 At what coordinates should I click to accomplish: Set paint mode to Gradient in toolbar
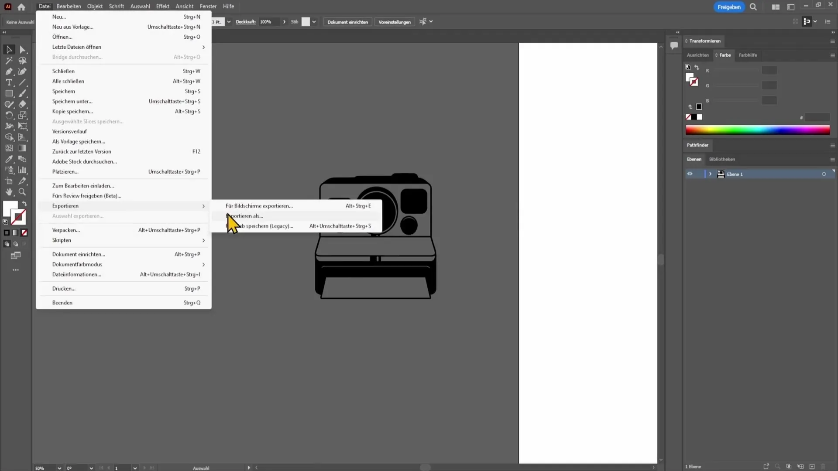pyautogui.click(x=15, y=233)
